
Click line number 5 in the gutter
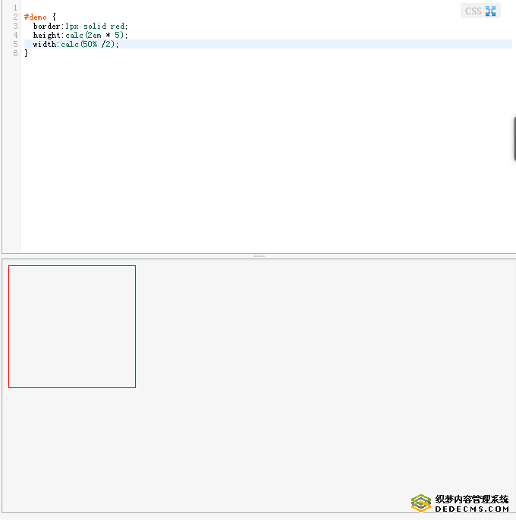tap(15, 44)
